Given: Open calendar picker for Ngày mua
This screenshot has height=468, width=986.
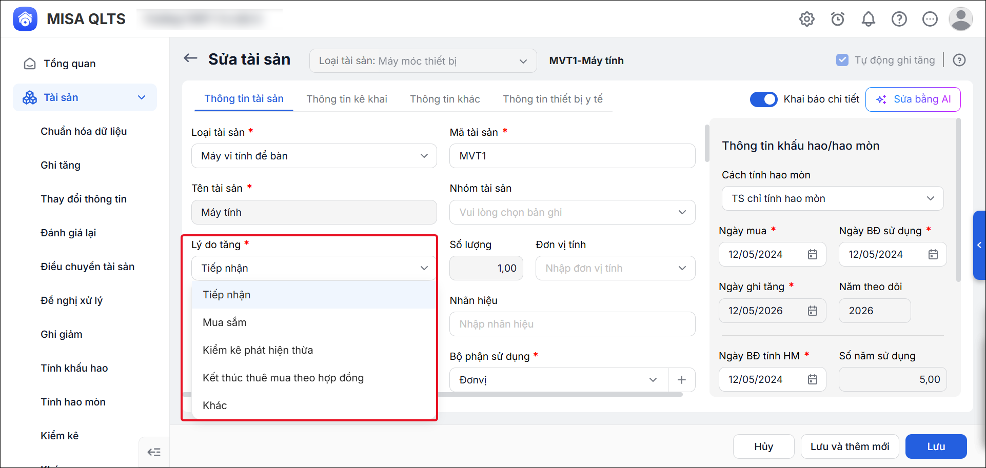Looking at the screenshot, I should (x=813, y=254).
